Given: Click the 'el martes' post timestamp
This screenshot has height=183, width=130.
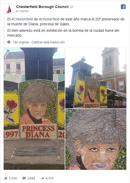Looking at the screenshot, I should click(22, 11).
